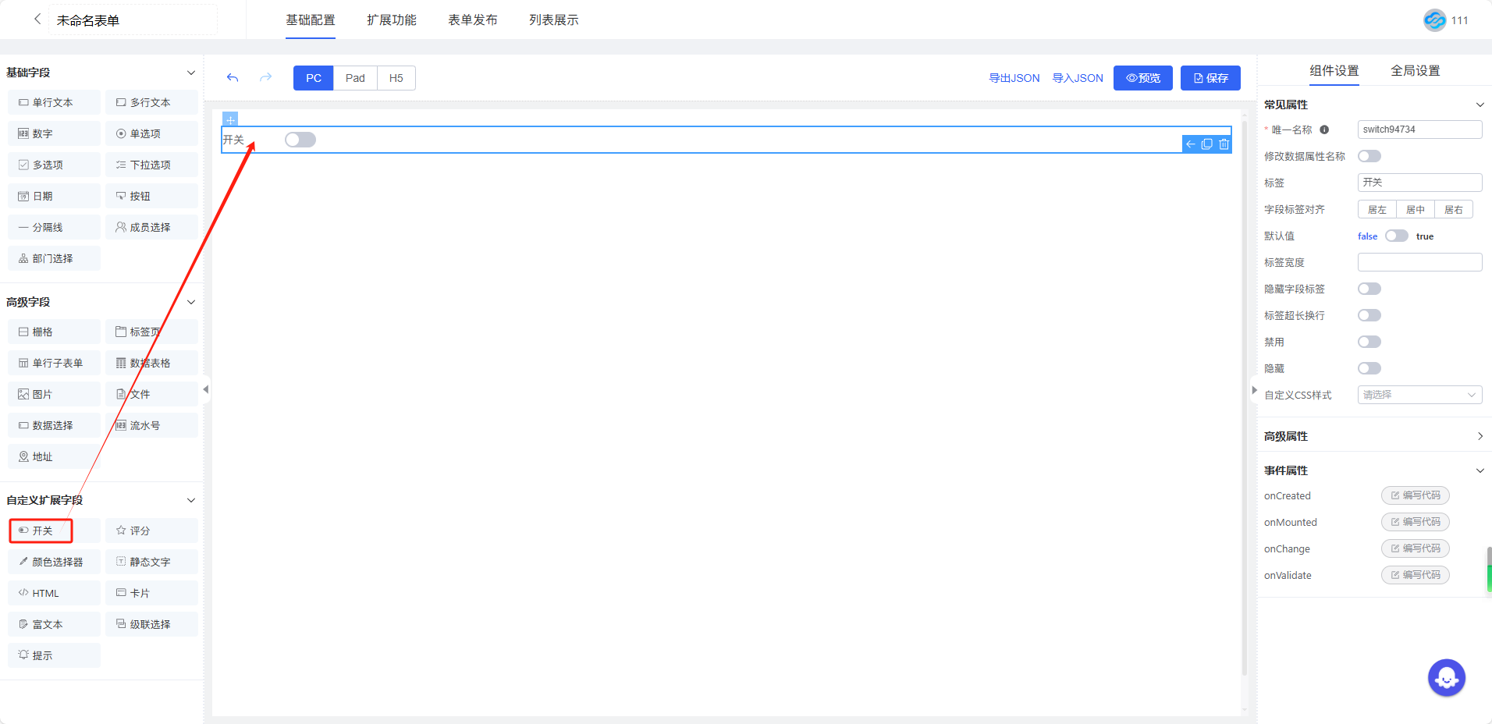Viewport: 1492px width, 724px height.
Task: Click the 保存 save button
Action: (1210, 78)
